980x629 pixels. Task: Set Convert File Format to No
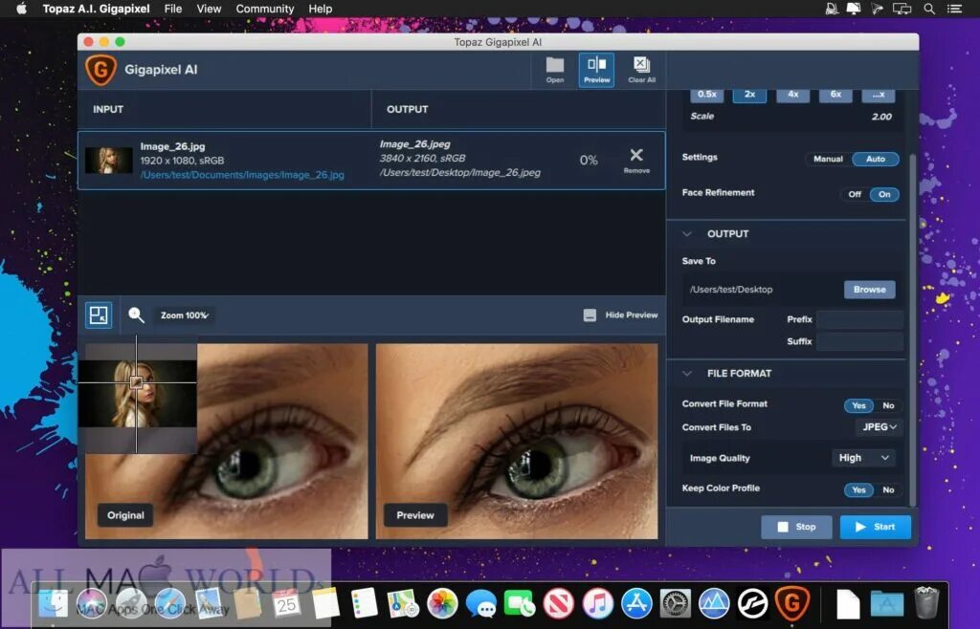click(888, 405)
